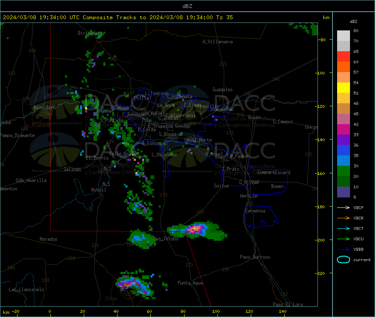Click the Divisadero map label

point(90,33)
